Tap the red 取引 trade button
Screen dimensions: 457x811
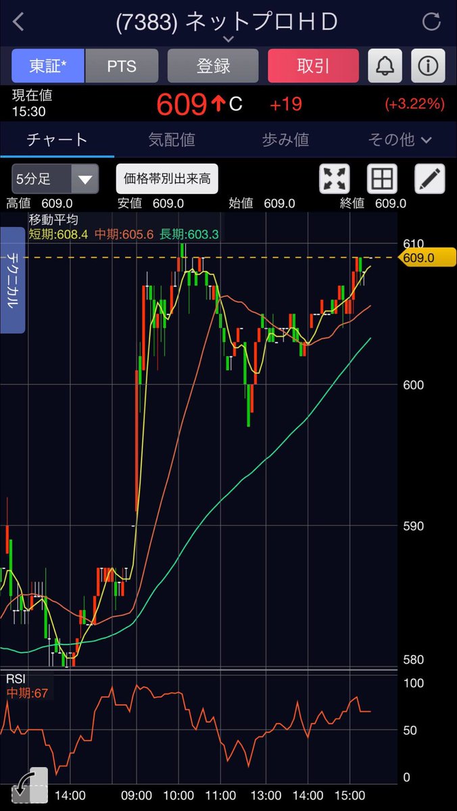coord(313,66)
